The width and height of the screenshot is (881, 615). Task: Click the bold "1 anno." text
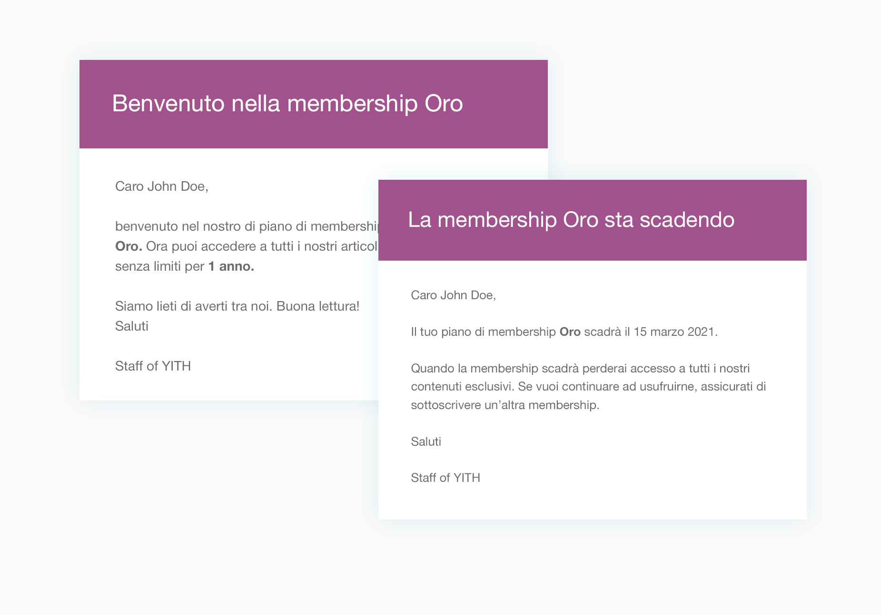[231, 266]
